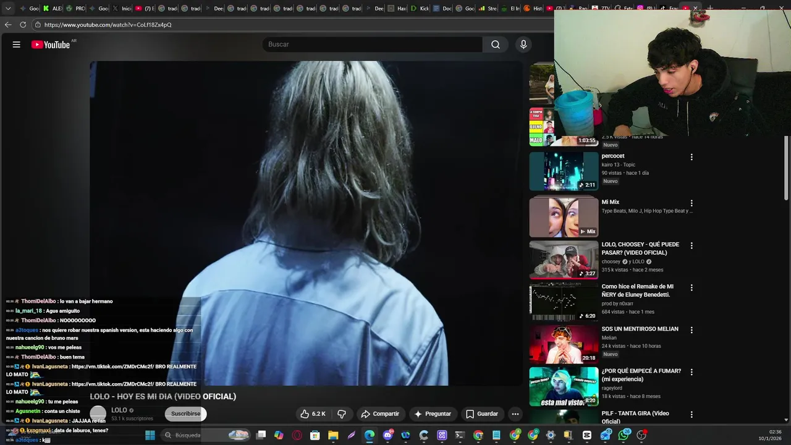Screen dimensions: 791x445
Task: Subscribe with the Suscribirse button
Action: click(185, 413)
